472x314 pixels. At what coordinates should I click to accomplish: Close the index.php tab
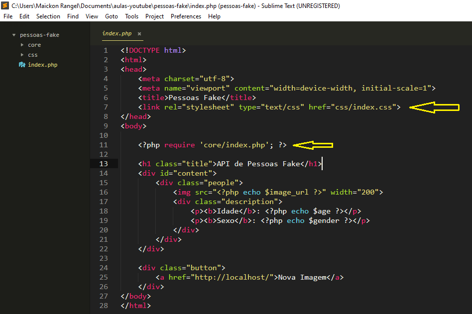click(139, 34)
